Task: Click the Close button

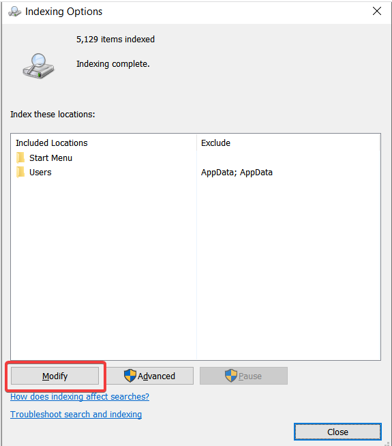Action: (337, 432)
